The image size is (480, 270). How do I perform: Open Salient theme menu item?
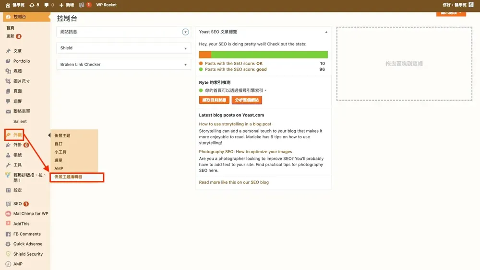(x=20, y=121)
